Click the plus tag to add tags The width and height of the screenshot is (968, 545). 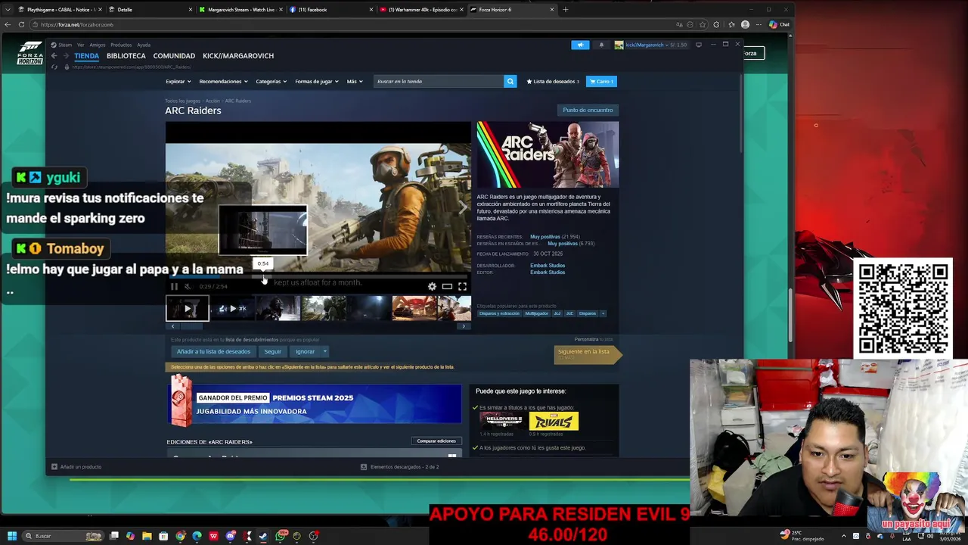603,313
